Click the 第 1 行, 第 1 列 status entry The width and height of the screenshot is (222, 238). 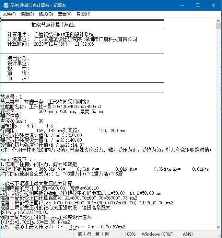pos(93,234)
